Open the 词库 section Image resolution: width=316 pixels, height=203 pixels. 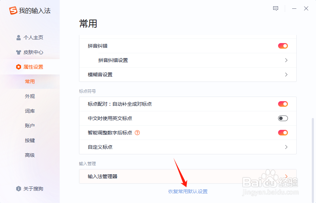[x=30, y=111]
